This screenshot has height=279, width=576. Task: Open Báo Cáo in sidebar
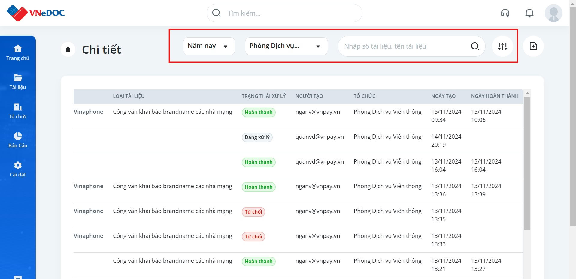point(18,140)
